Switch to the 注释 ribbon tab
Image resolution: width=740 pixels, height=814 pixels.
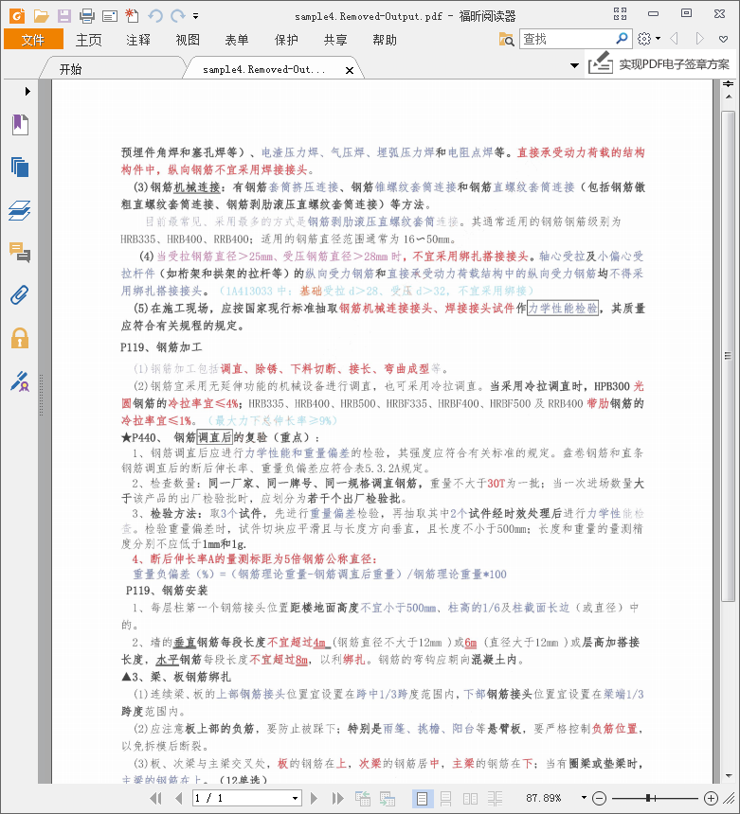click(x=138, y=40)
